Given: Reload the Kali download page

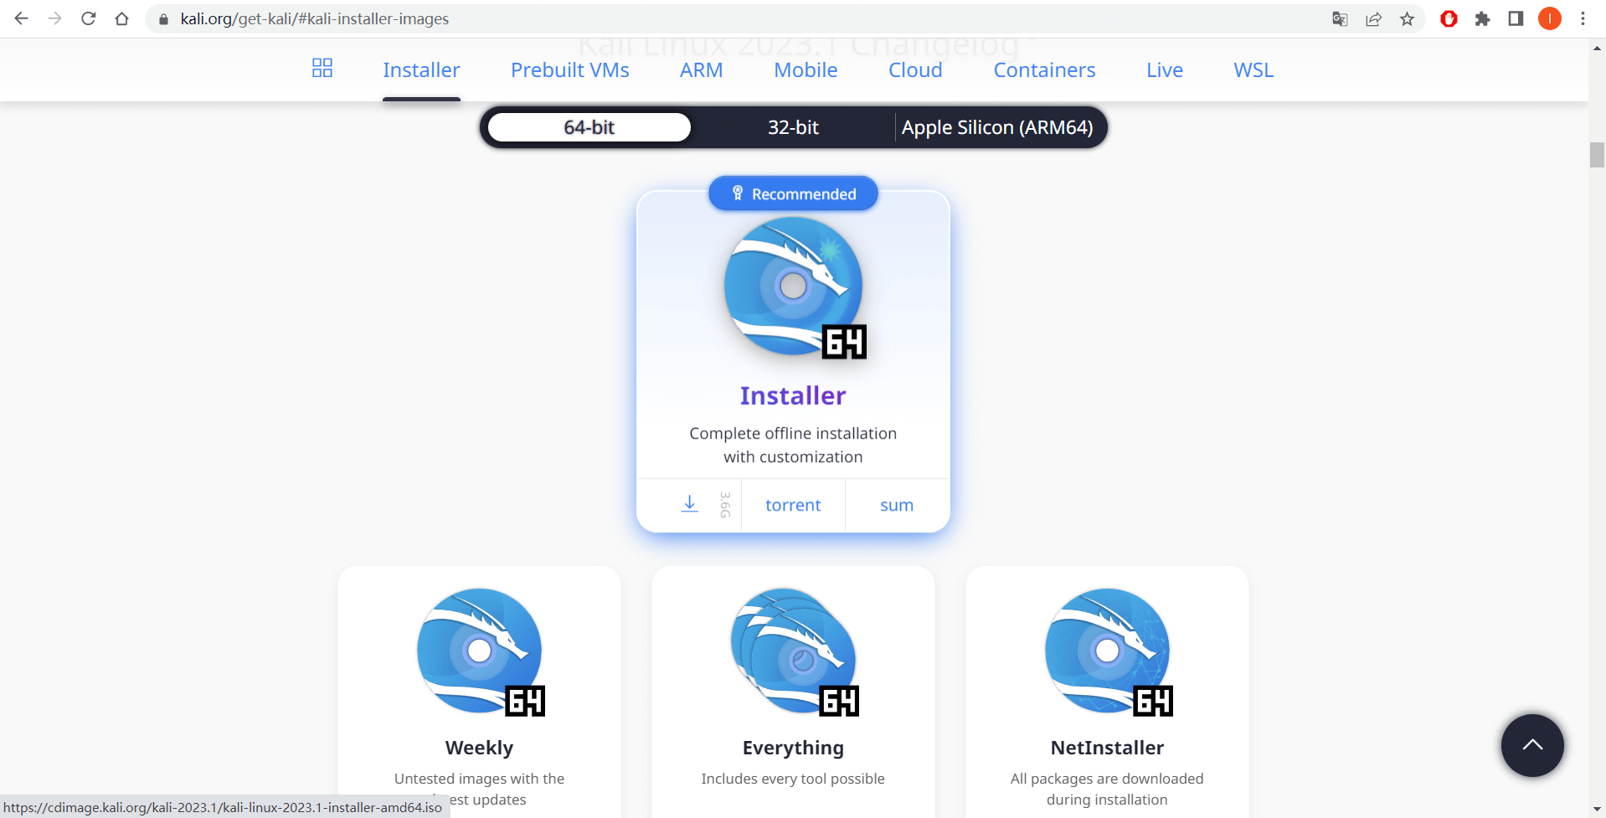Looking at the screenshot, I should [89, 18].
